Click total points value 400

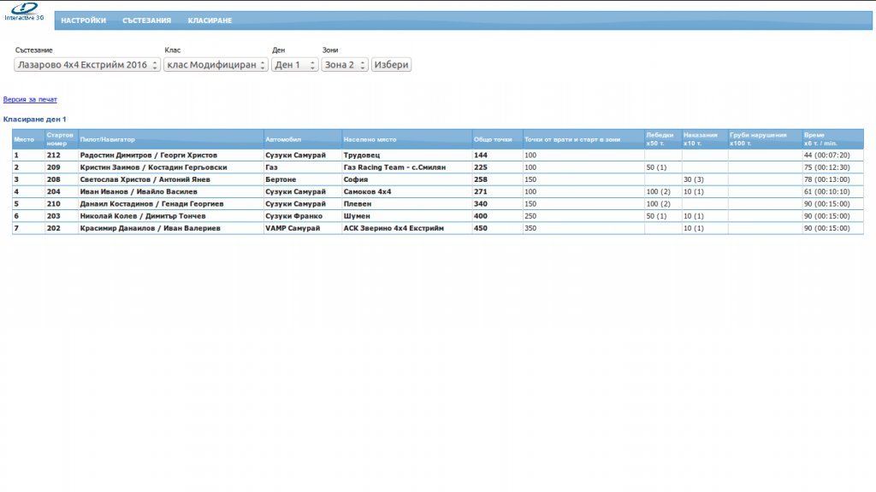[481, 216]
